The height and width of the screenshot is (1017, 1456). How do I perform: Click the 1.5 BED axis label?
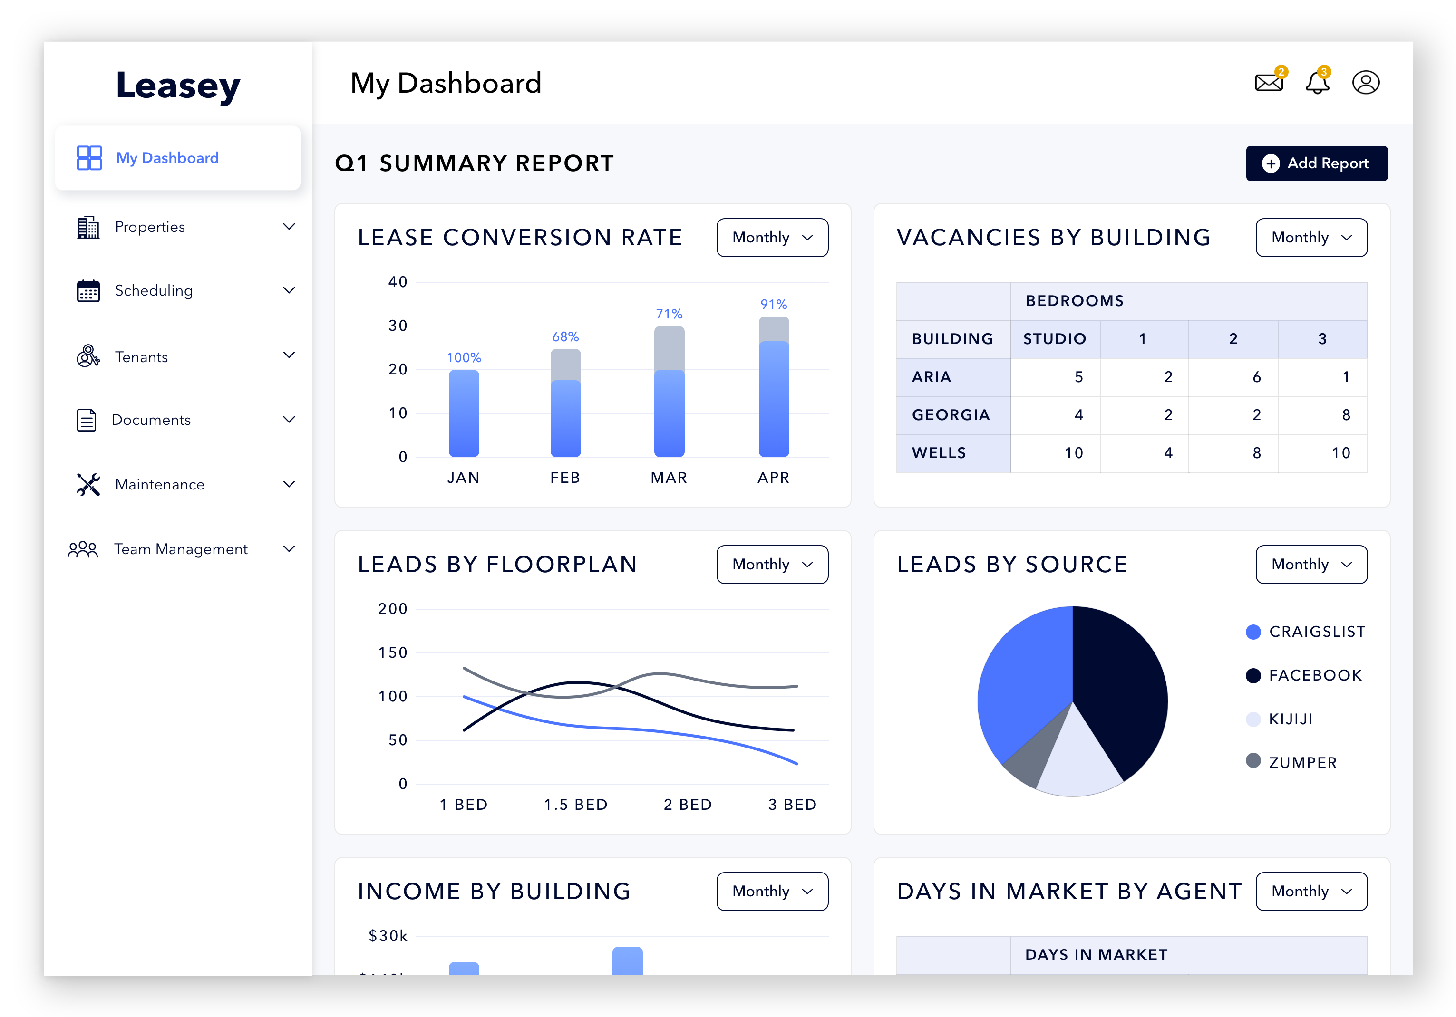pos(576,805)
